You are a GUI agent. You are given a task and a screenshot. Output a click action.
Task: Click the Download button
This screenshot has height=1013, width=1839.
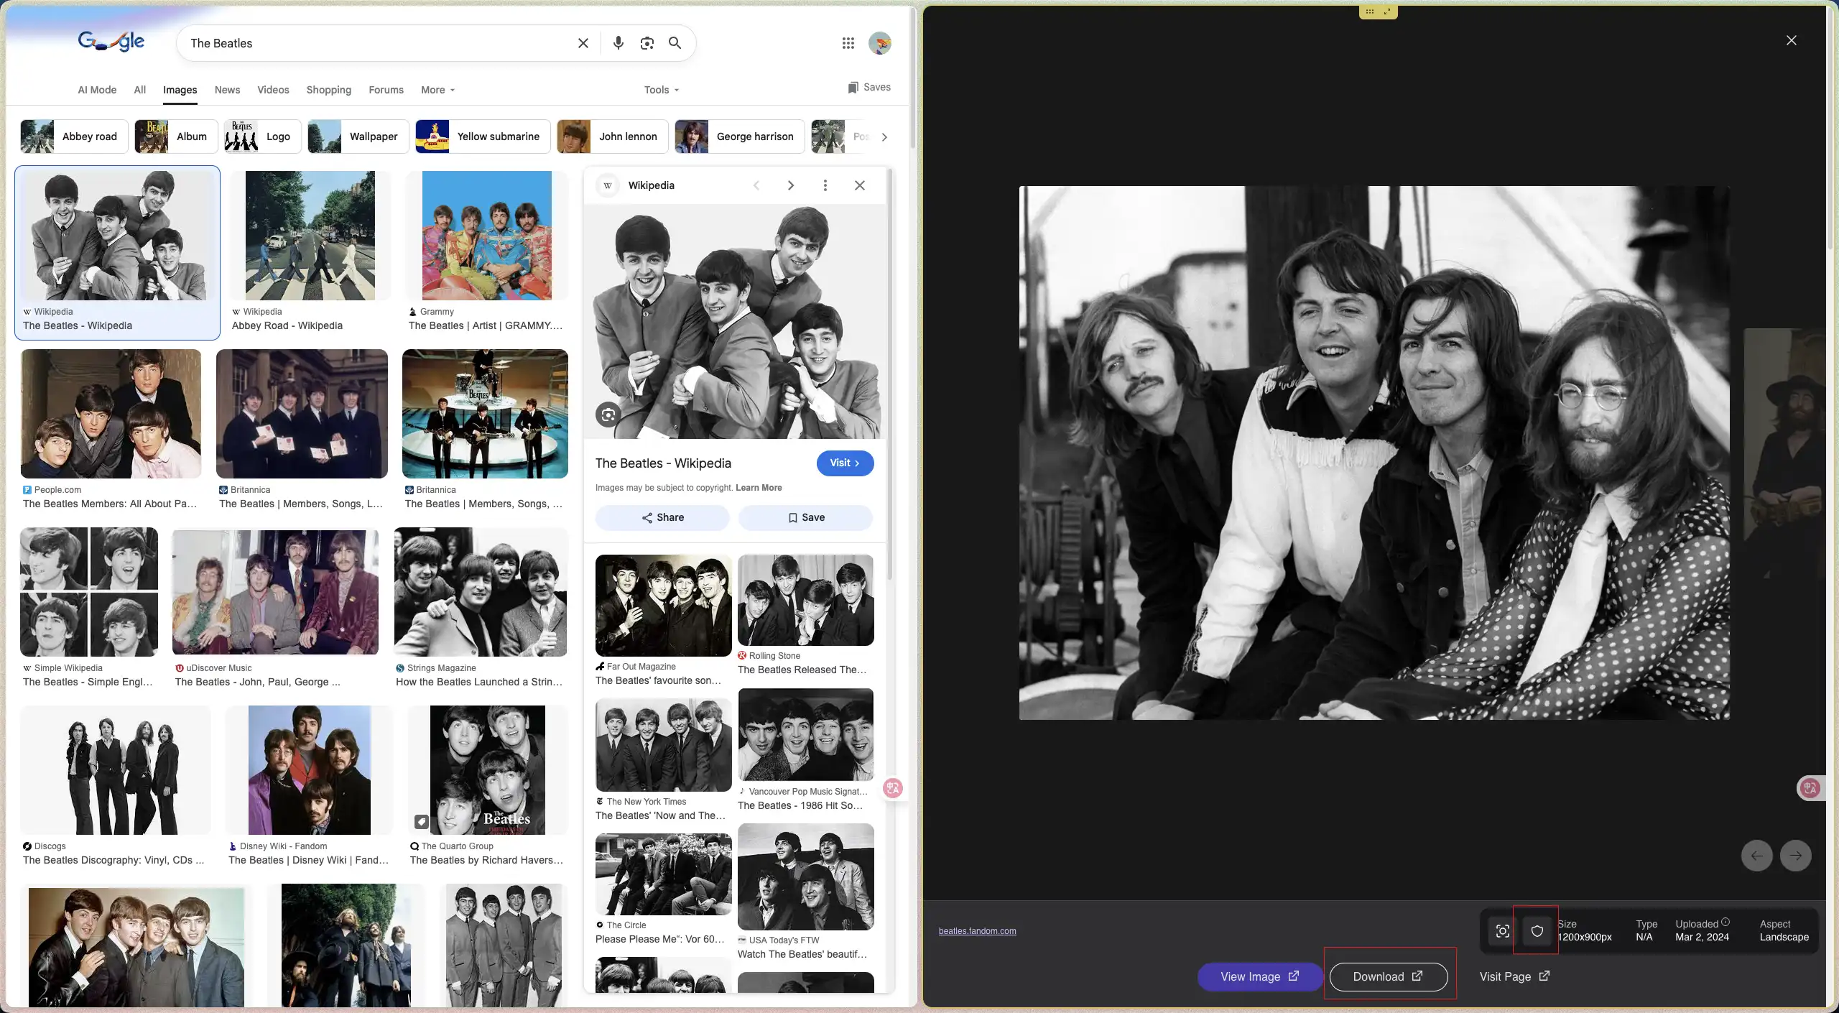point(1388,976)
